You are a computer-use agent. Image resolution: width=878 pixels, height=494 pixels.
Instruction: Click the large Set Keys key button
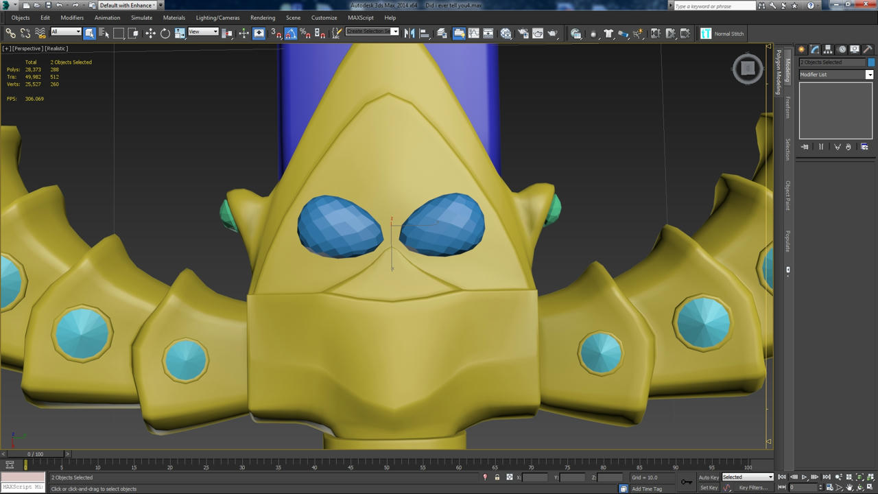click(687, 482)
